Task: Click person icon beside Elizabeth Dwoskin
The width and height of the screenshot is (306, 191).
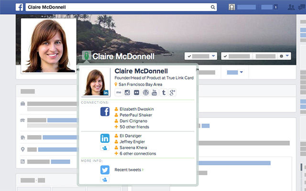Action: [x=116, y=109]
